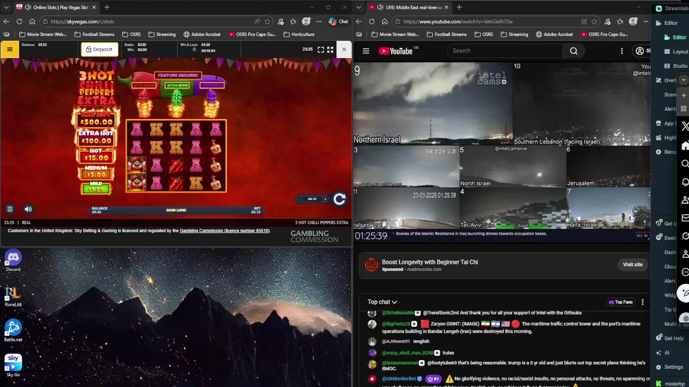Image resolution: width=689 pixels, height=387 pixels.
Task: Open the Horticulture bookmark folder
Action: (299, 34)
